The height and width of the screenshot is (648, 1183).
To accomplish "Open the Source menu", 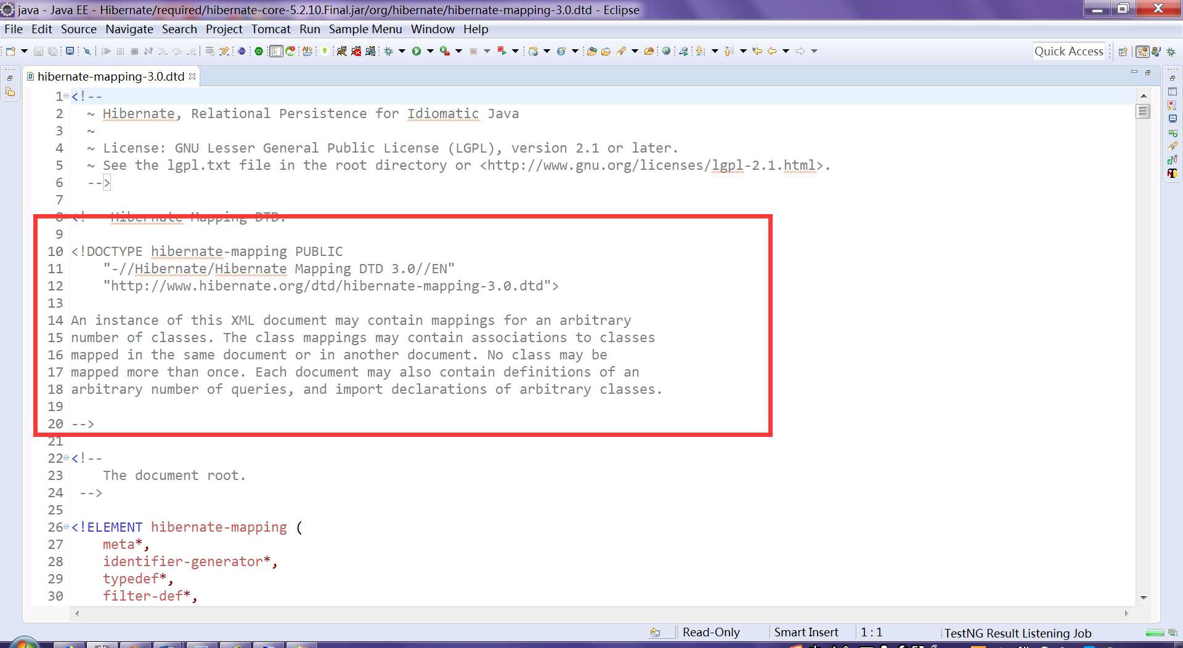I will 78,29.
